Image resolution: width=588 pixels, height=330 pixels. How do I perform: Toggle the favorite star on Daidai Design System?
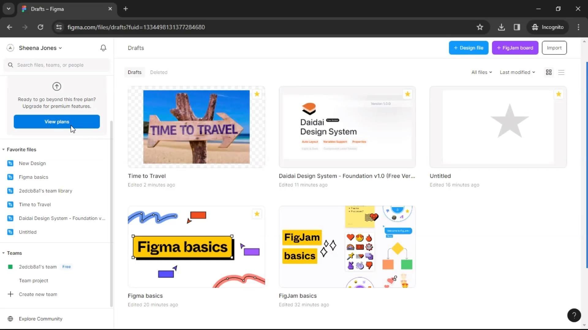pyautogui.click(x=407, y=94)
